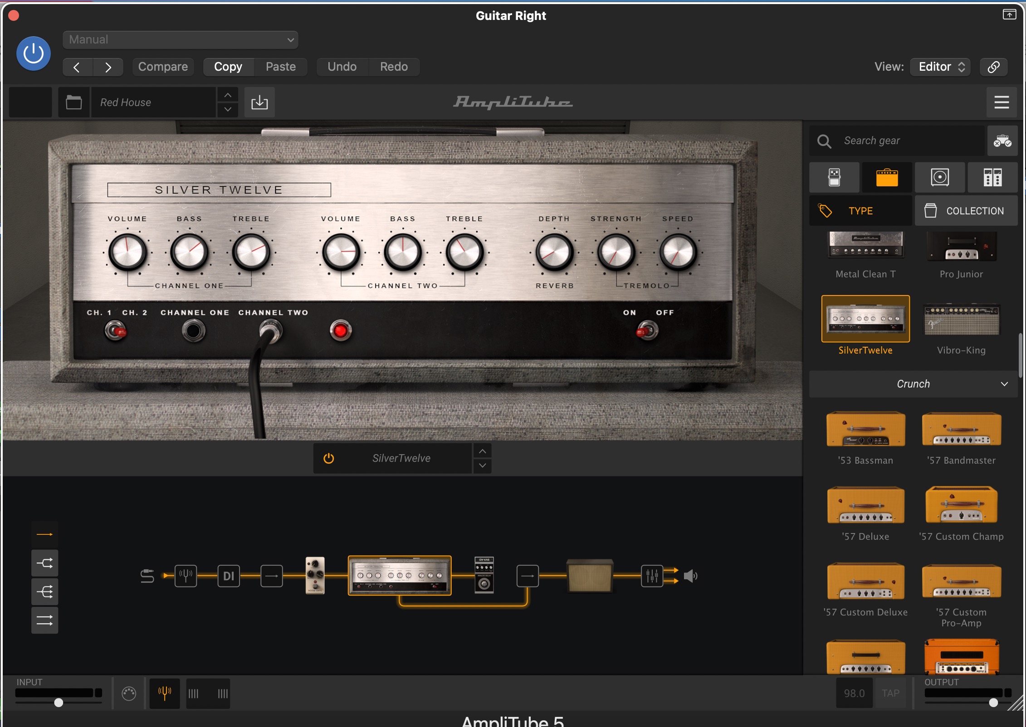Select the analog delay pedal in chain

[484, 576]
